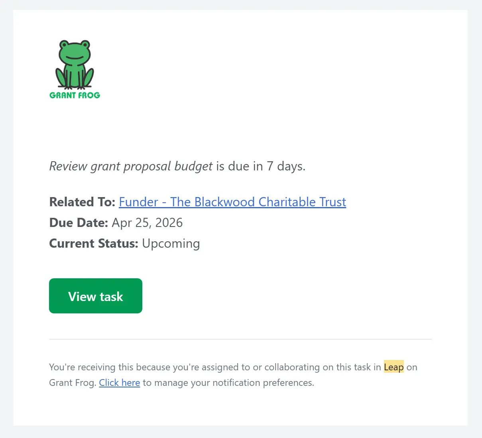This screenshot has height=438, width=482.
Task: Click the Due Date: bold label
Action: (79, 223)
